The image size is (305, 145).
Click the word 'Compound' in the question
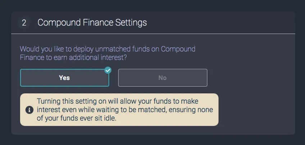pyautogui.click(x=178, y=49)
